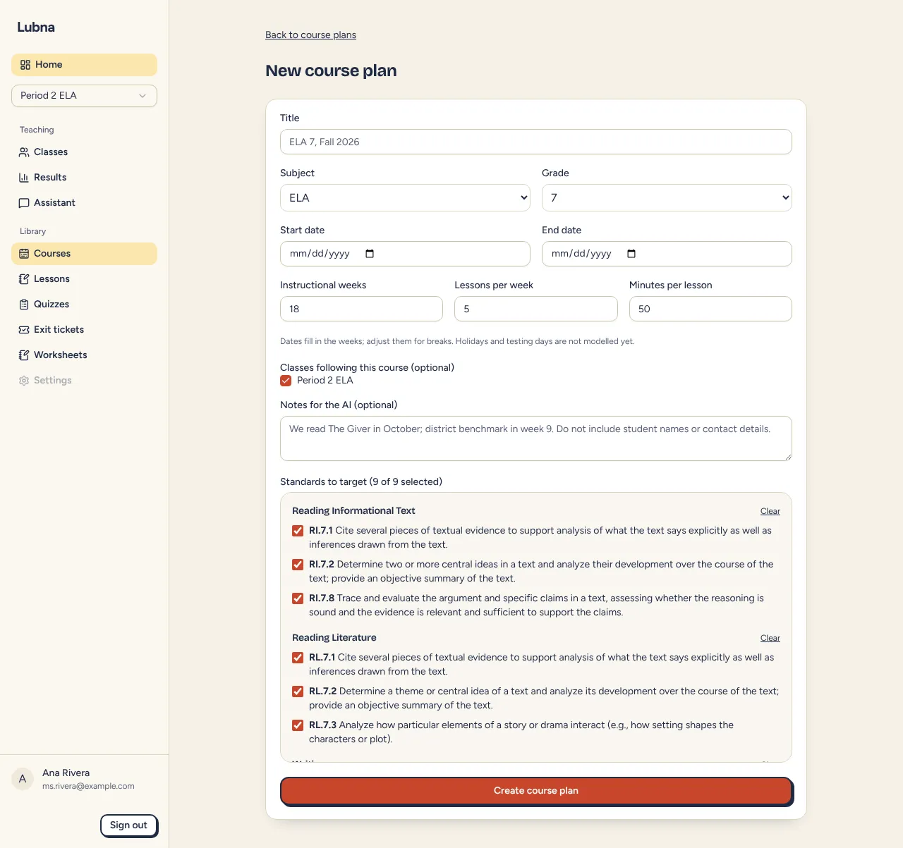This screenshot has height=848, width=903.
Task: Open the End date calendar picker icon
Action: pyautogui.click(x=631, y=254)
